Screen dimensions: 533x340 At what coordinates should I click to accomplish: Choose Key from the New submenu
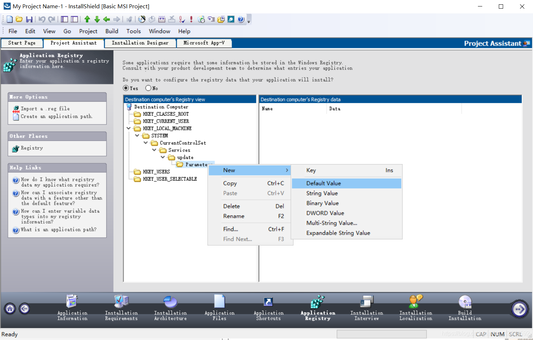pyautogui.click(x=346, y=170)
